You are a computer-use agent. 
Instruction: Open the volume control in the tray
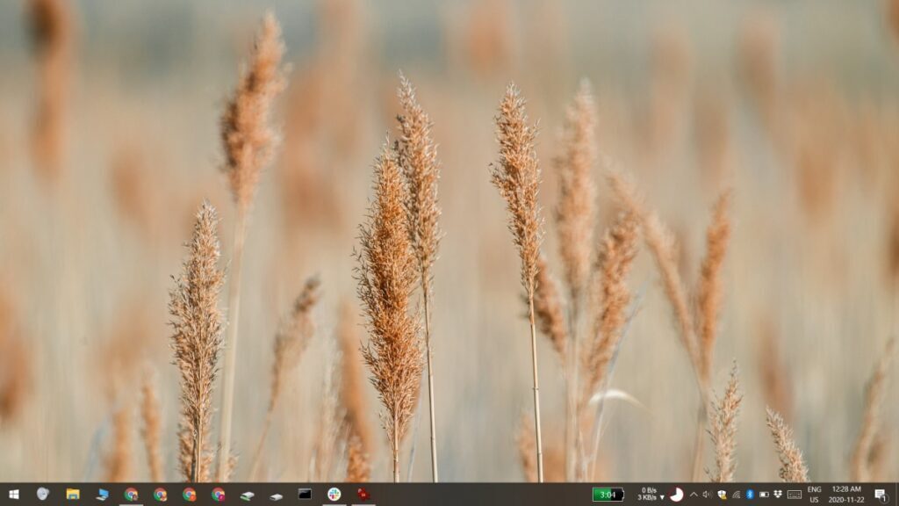pyautogui.click(x=707, y=495)
